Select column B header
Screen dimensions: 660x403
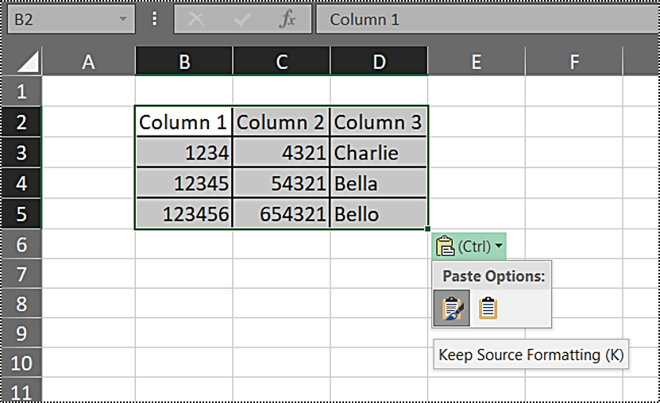point(184,62)
